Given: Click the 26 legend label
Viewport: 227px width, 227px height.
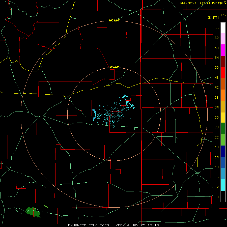Looking at the screenshot, I should 217,127.
